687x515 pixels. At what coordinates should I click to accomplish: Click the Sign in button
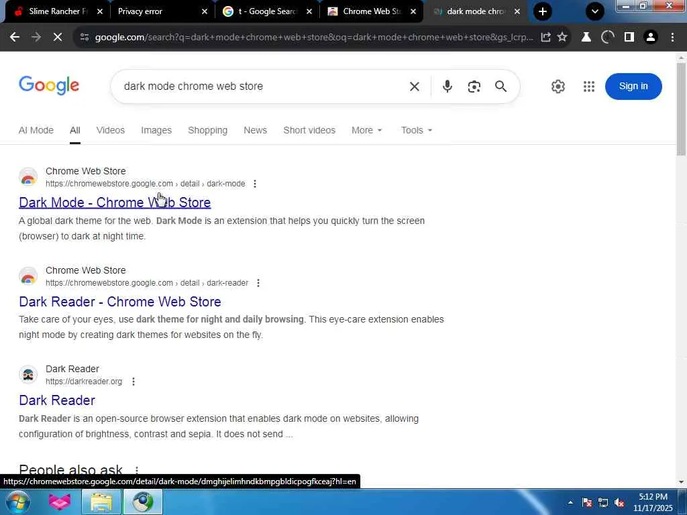click(x=633, y=87)
